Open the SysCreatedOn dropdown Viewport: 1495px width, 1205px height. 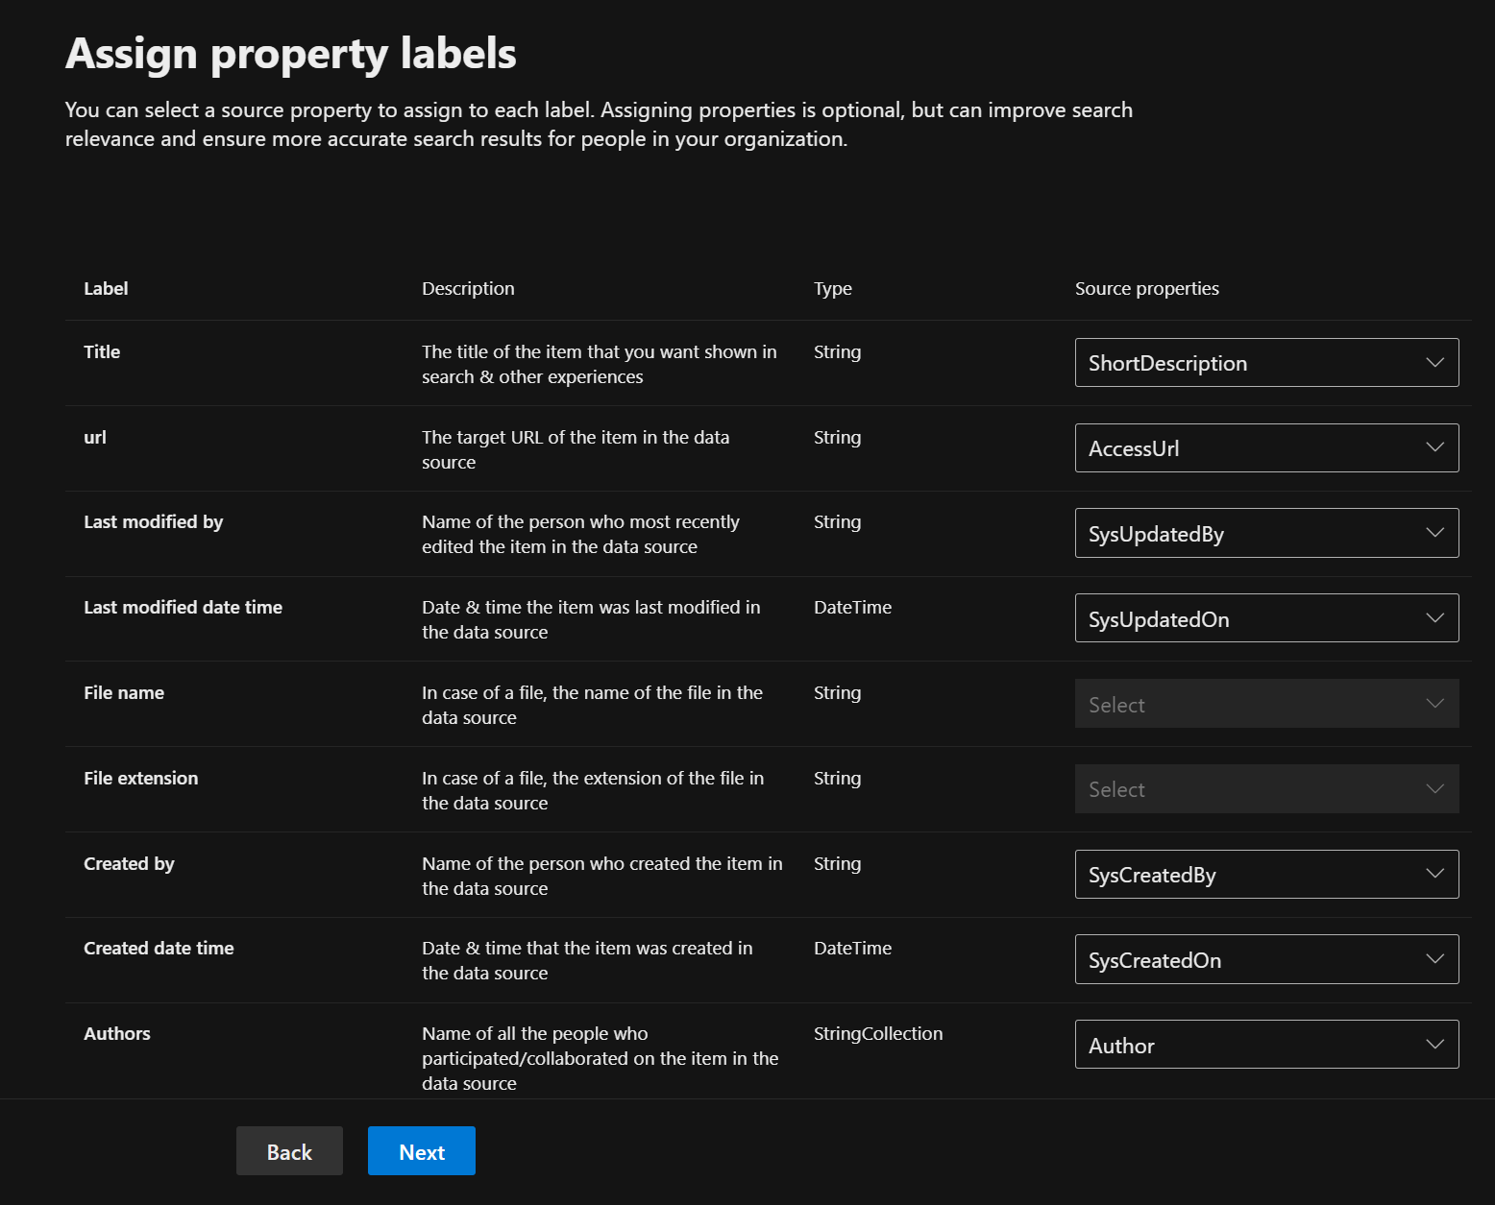click(x=1266, y=959)
